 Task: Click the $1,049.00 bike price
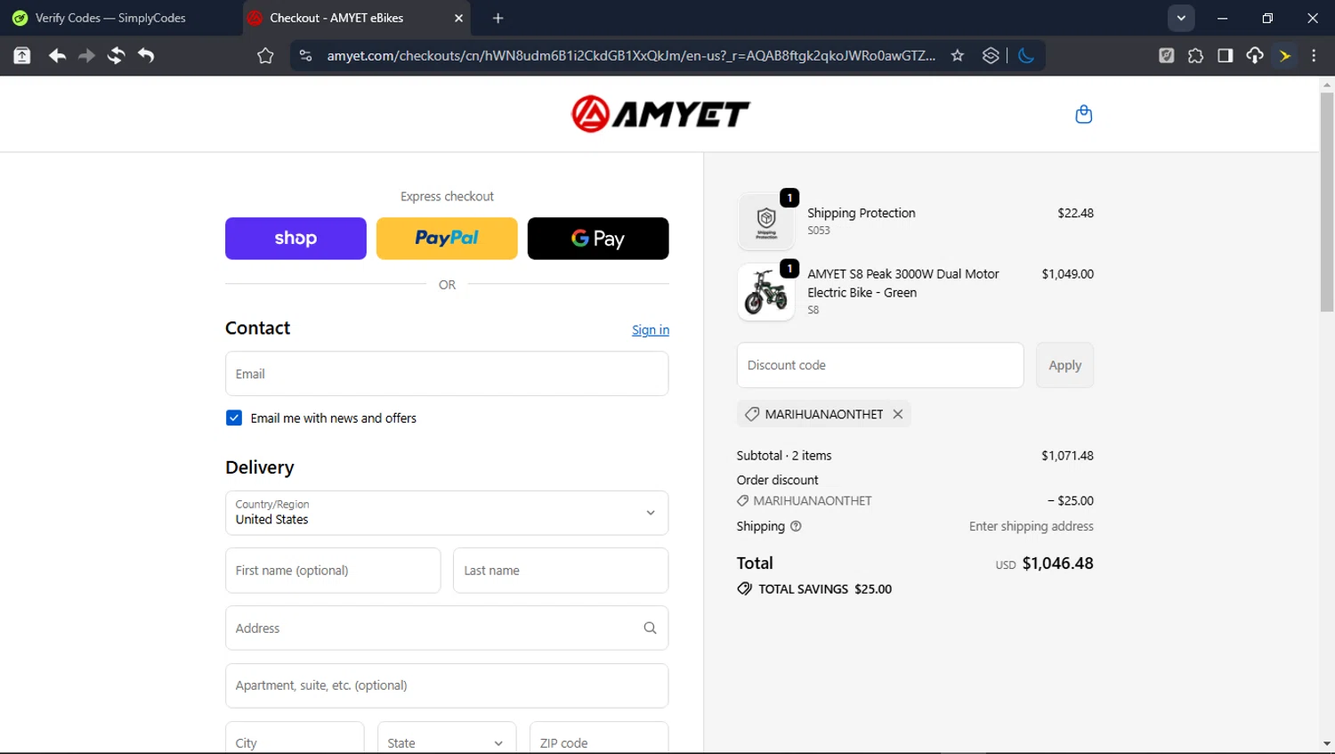point(1068,274)
